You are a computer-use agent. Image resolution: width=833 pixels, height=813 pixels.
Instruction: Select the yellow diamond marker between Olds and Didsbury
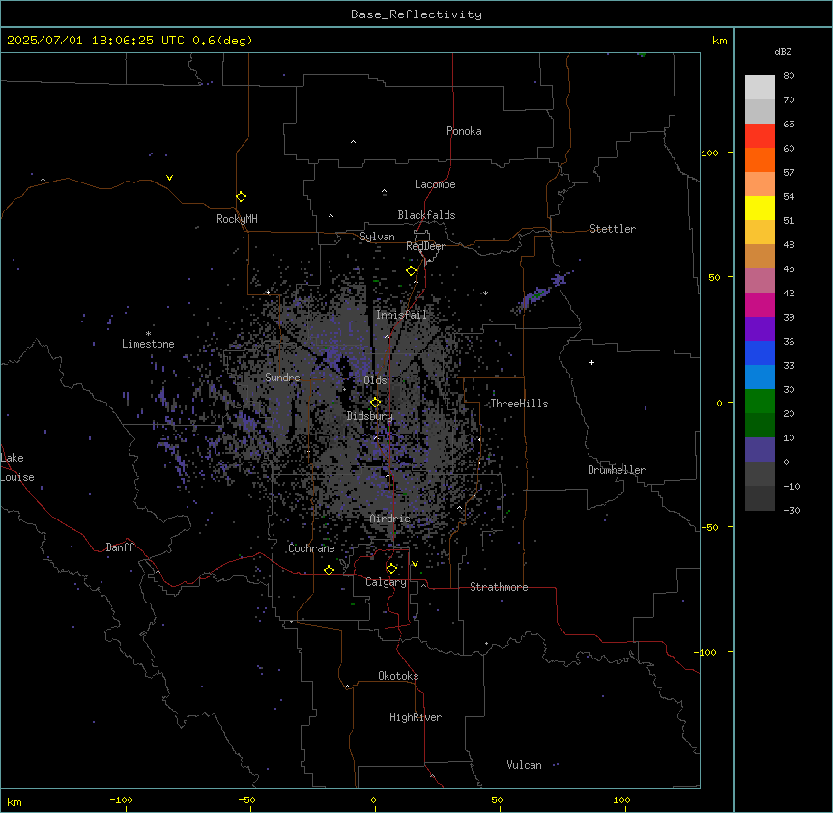[x=375, y=403]
